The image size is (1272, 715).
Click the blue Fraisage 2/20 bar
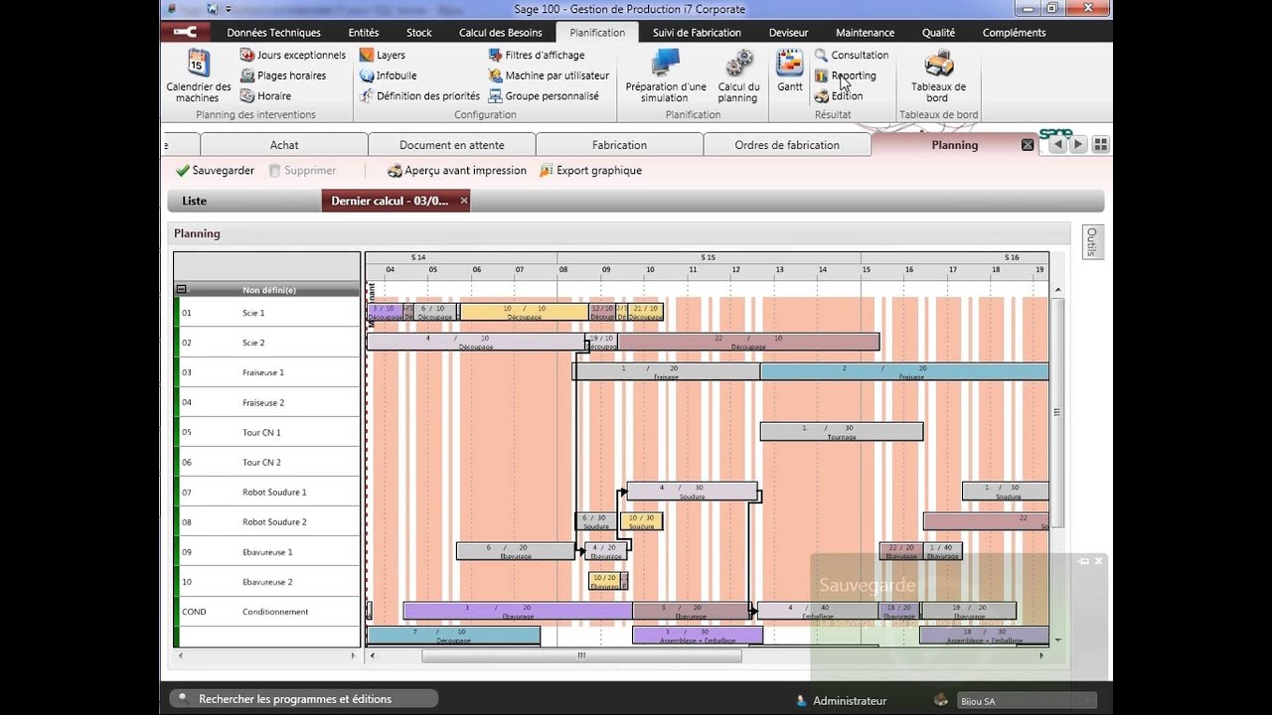click(903, 371)
